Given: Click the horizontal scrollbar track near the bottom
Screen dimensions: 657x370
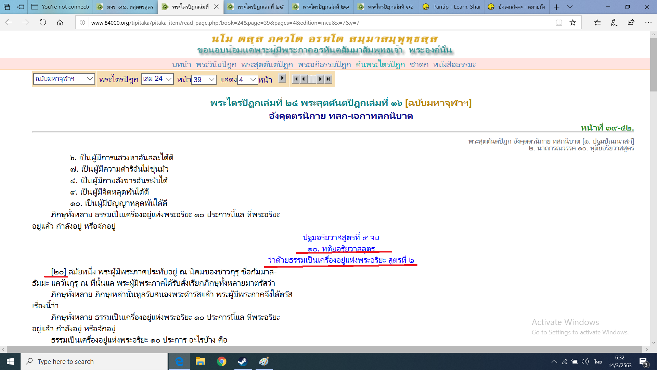Looking at the screenshot, I should coord(324,349).
